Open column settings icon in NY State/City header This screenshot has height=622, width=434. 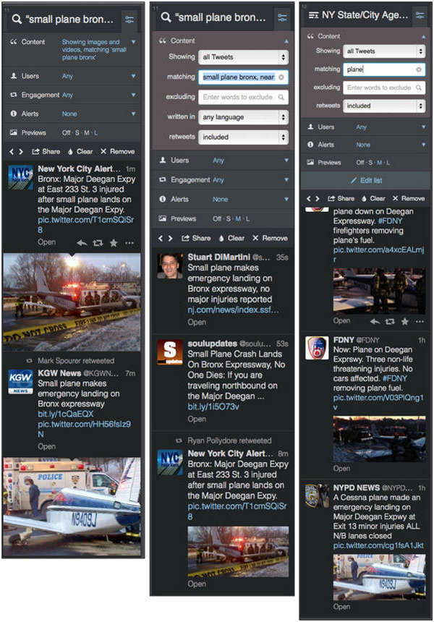coord(419,14)
